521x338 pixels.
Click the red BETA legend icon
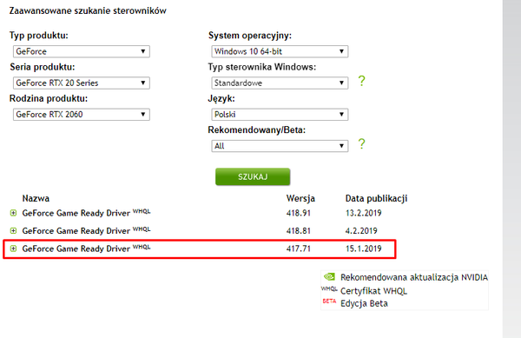coord(329,302)
